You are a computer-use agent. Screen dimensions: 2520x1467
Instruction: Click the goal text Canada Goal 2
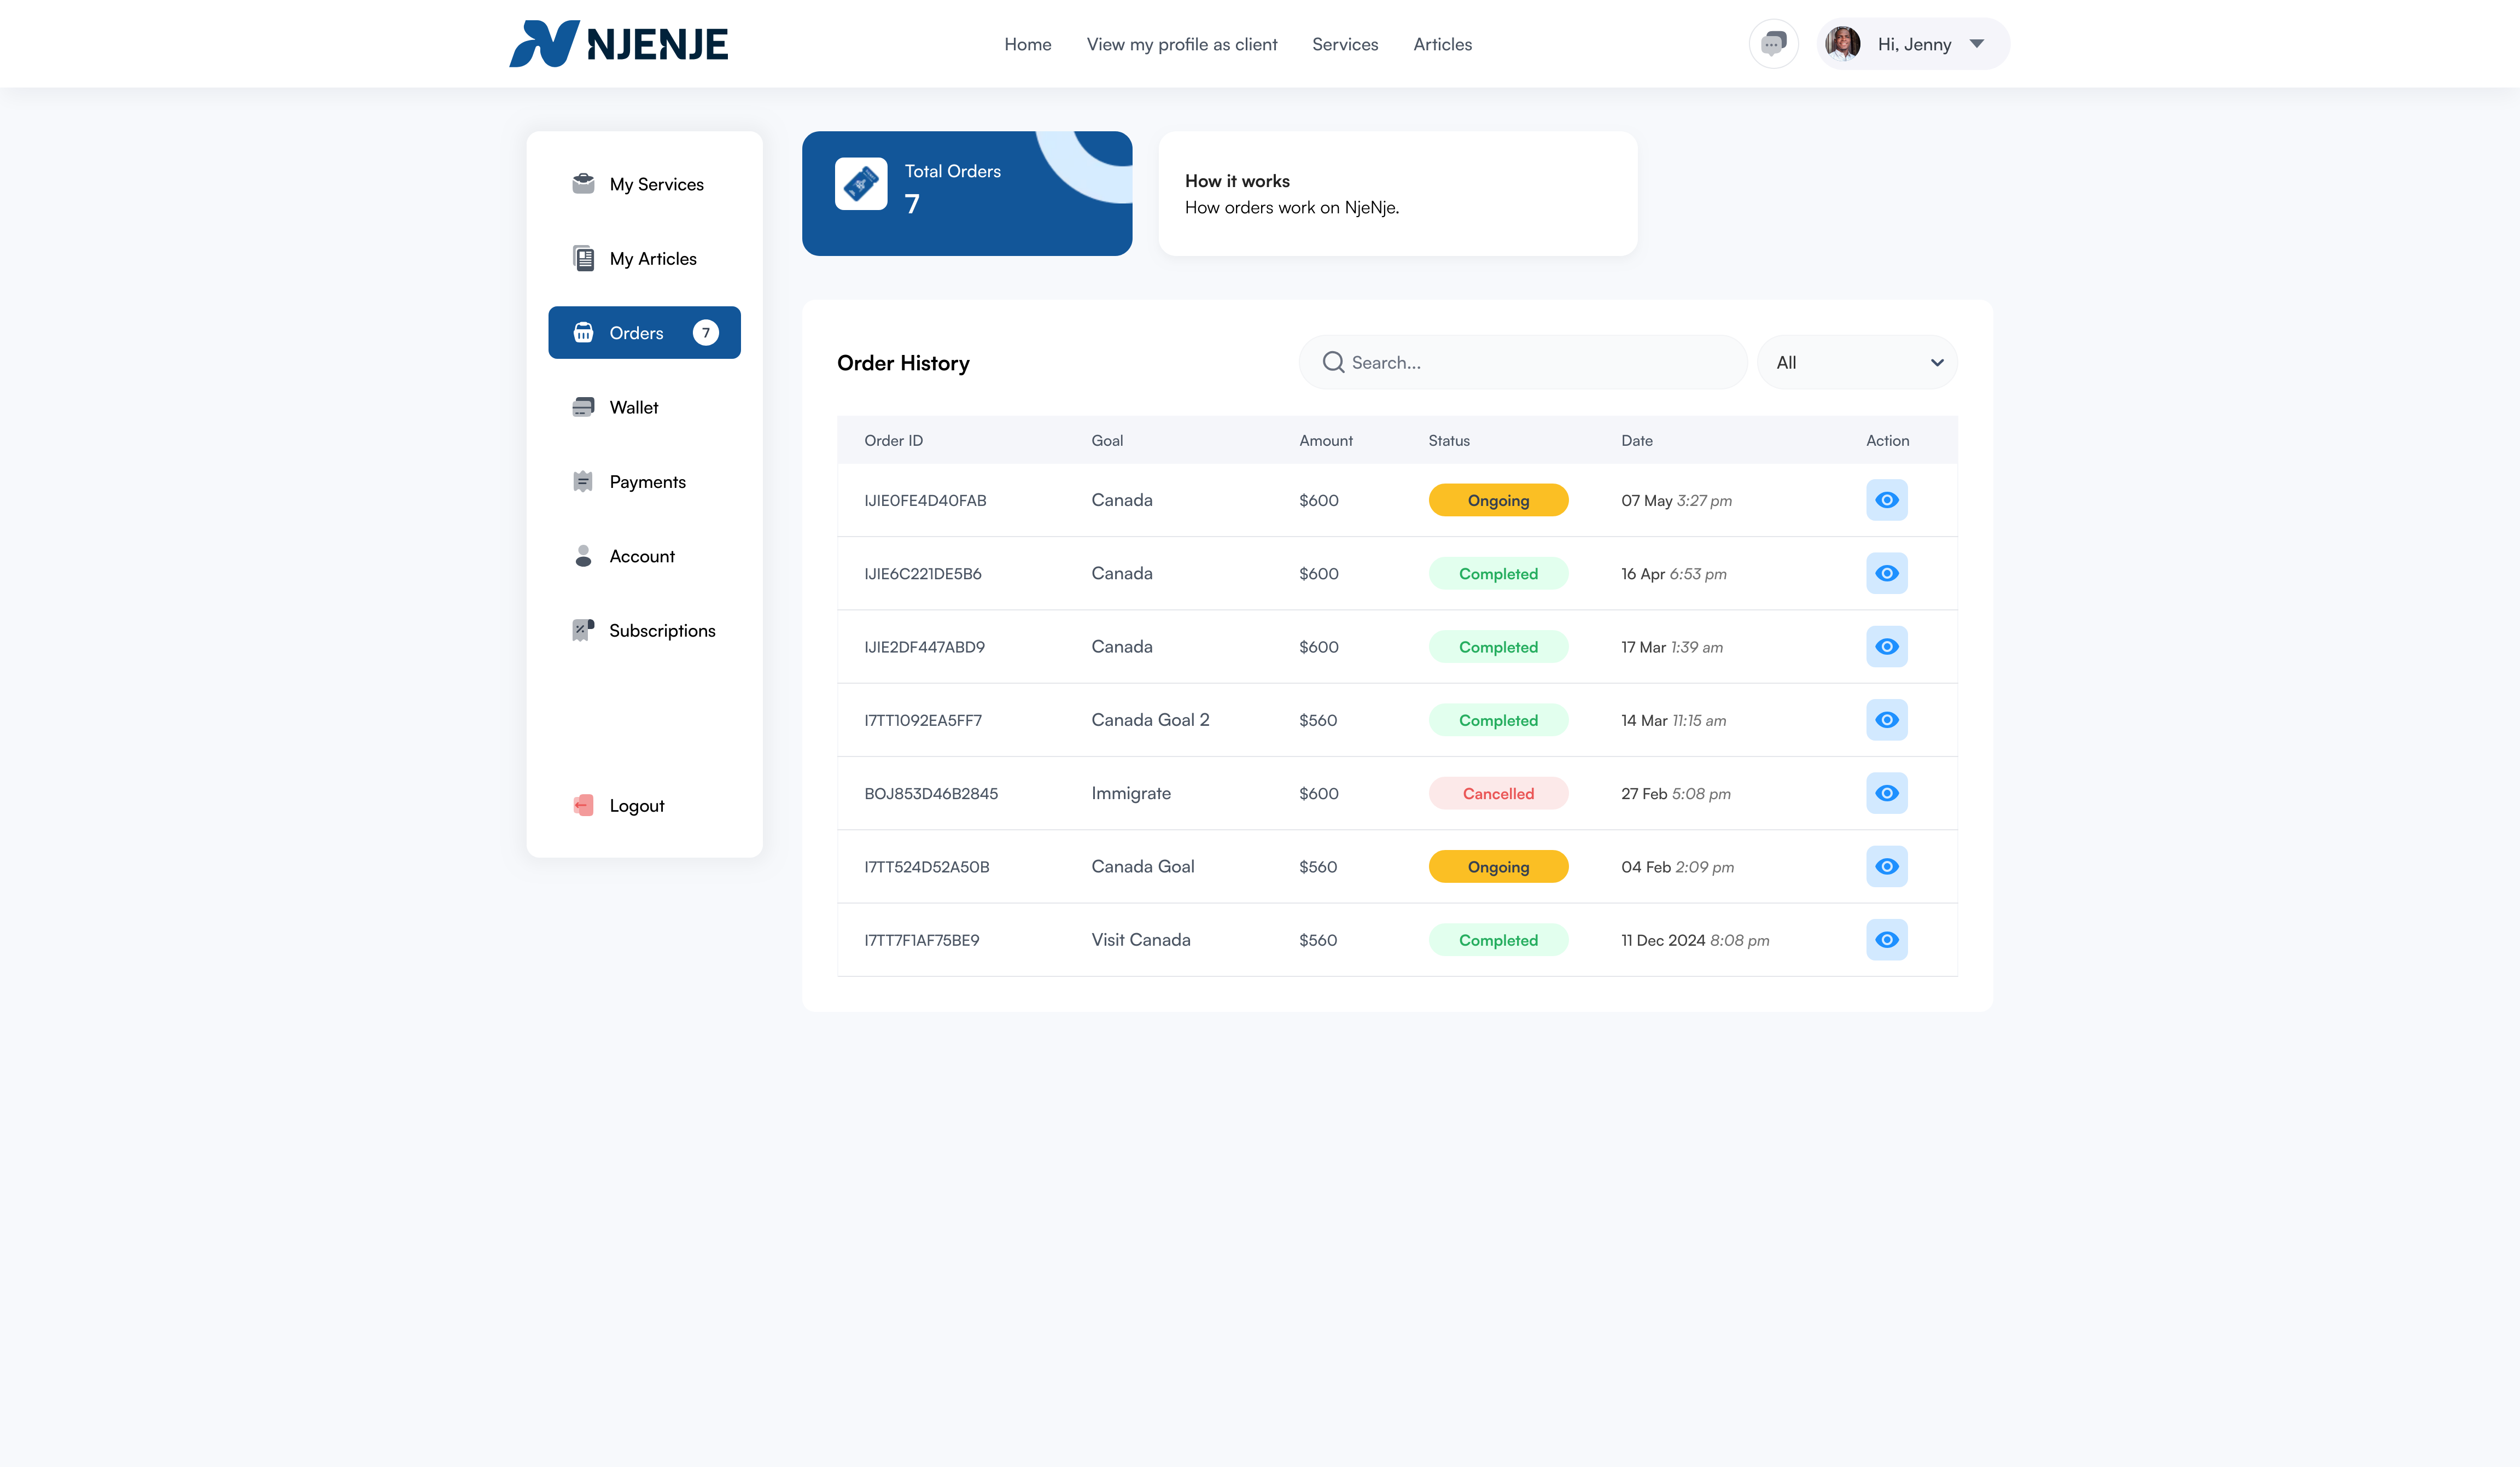point(1150,720)
